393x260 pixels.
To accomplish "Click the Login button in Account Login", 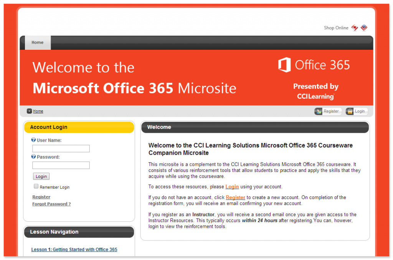I will [41, 176].
